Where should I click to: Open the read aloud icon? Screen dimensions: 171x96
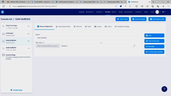tap(125, 6)
